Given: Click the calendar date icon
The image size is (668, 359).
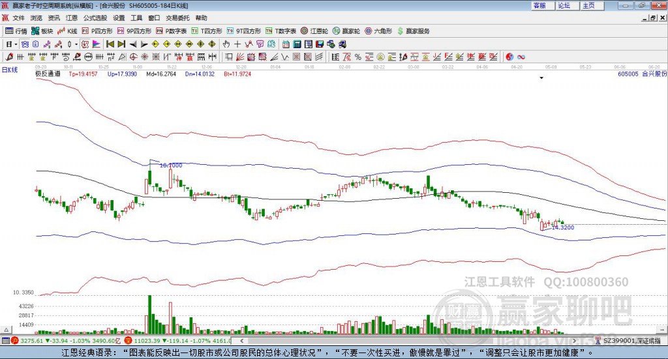Looking at the screenshot, I should (x=286, y=44).
